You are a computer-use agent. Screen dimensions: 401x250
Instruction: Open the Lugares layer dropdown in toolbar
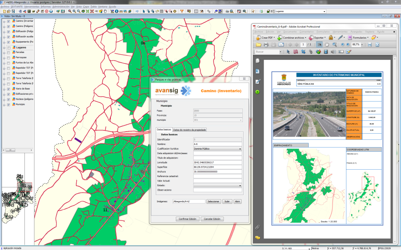click(x=325, y=12)
